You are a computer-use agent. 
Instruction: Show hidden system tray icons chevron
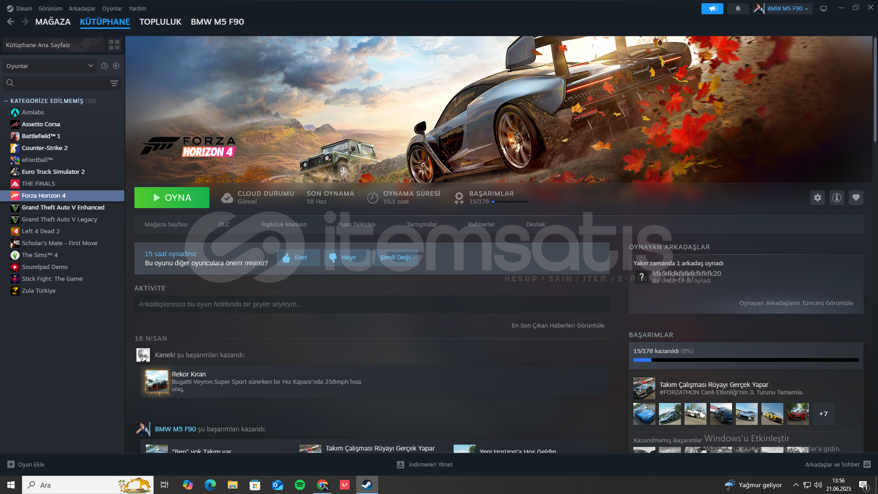pyautogui.click(x=796, y=485)
